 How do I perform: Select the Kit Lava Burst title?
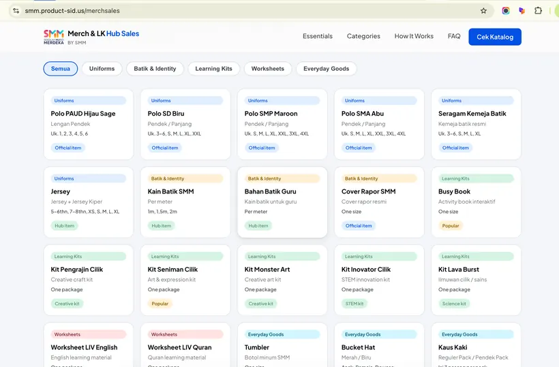pos(459,270)
